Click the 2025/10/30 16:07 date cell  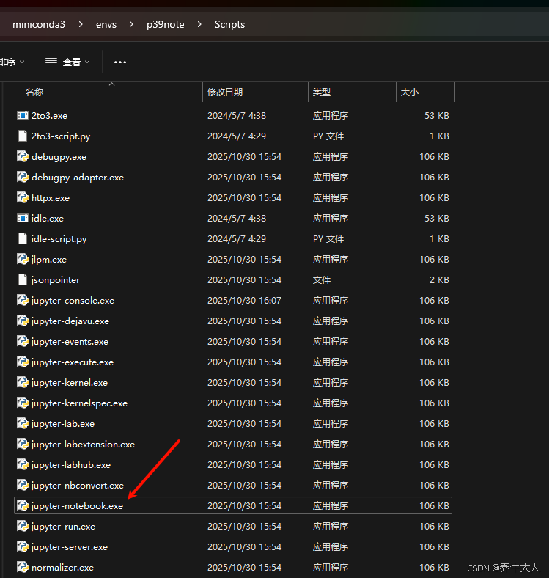244,301
